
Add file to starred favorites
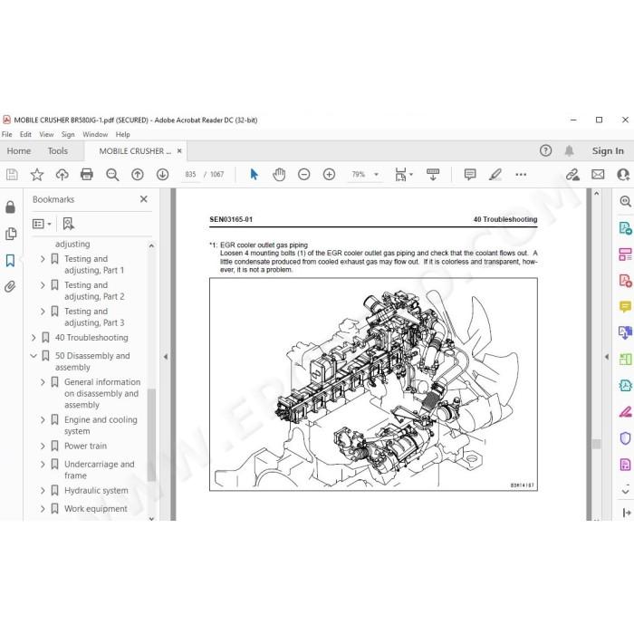37,174
